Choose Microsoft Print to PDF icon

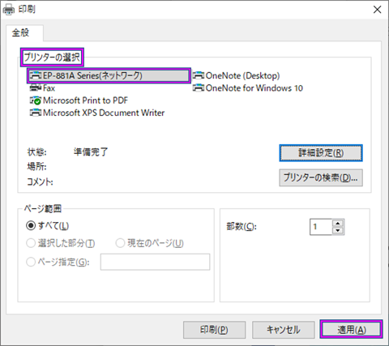pyautogui.click(x=36, y=100)
